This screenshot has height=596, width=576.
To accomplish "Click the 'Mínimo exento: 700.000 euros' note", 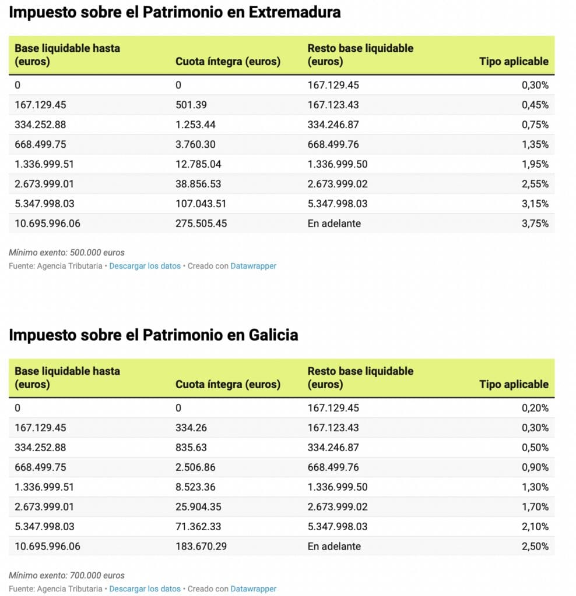I will point(66,576).
